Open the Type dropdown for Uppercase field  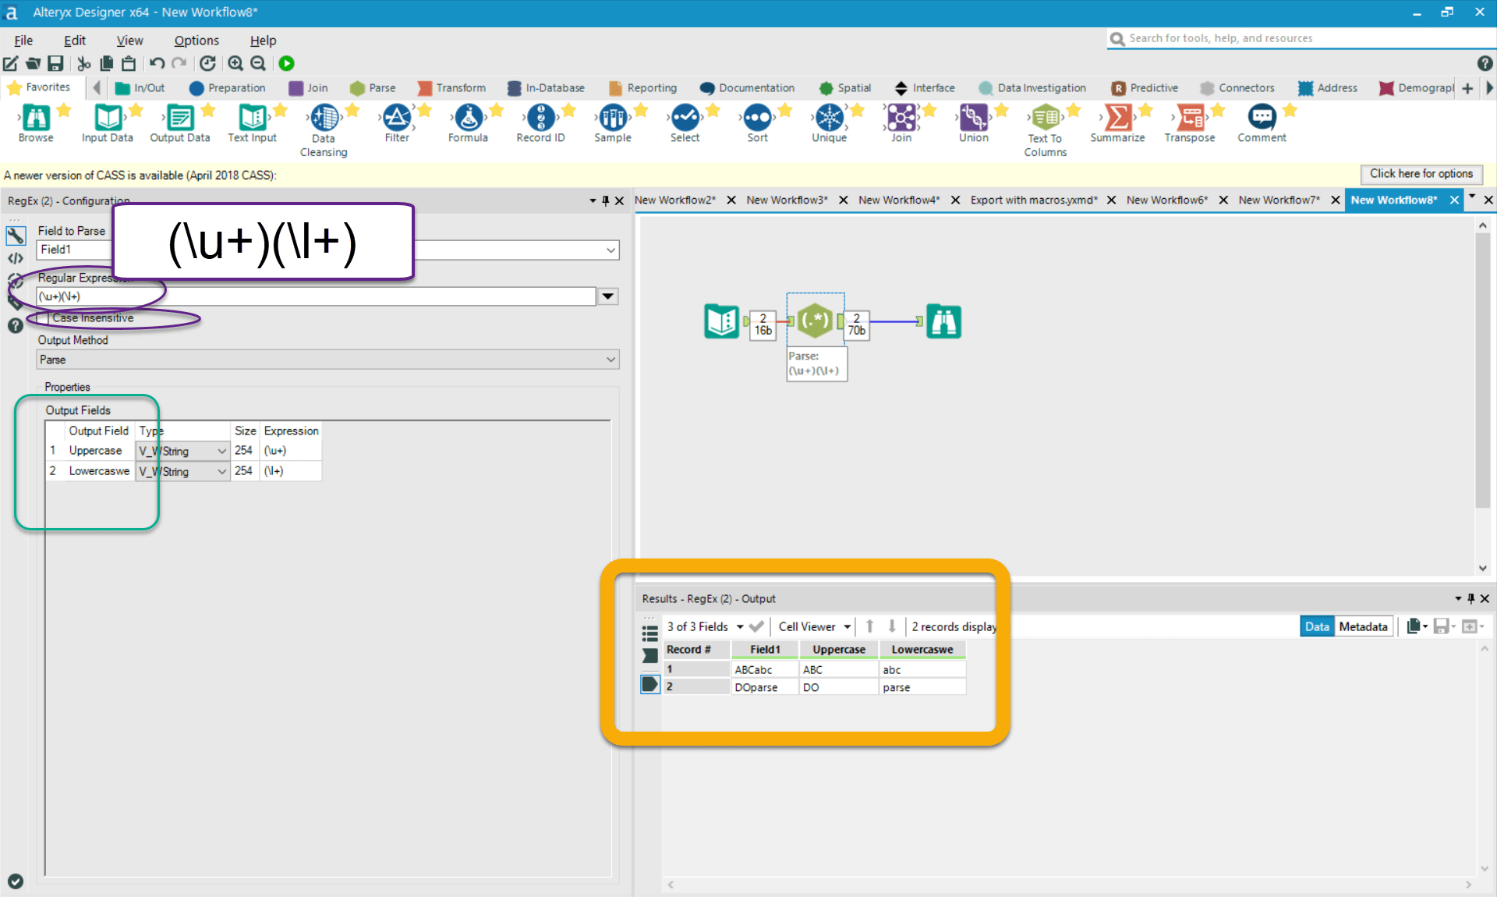tap(221, 451)
